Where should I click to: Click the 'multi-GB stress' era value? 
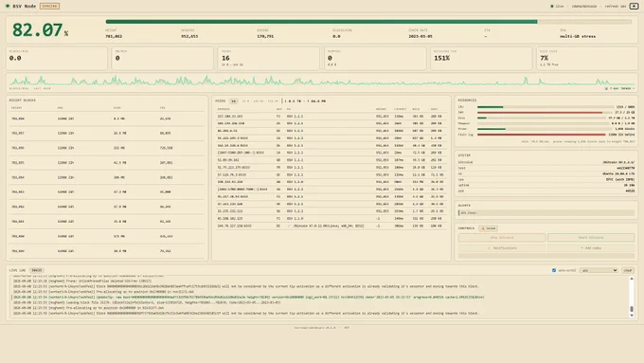(578, 37)
